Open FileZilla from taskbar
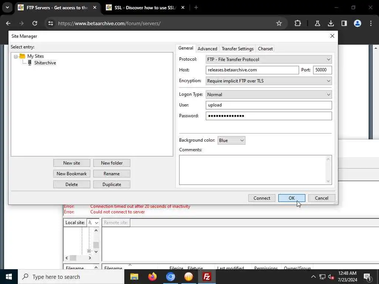 (207, 277)
